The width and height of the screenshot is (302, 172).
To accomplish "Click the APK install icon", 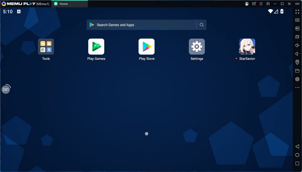I will coord(297,29).
